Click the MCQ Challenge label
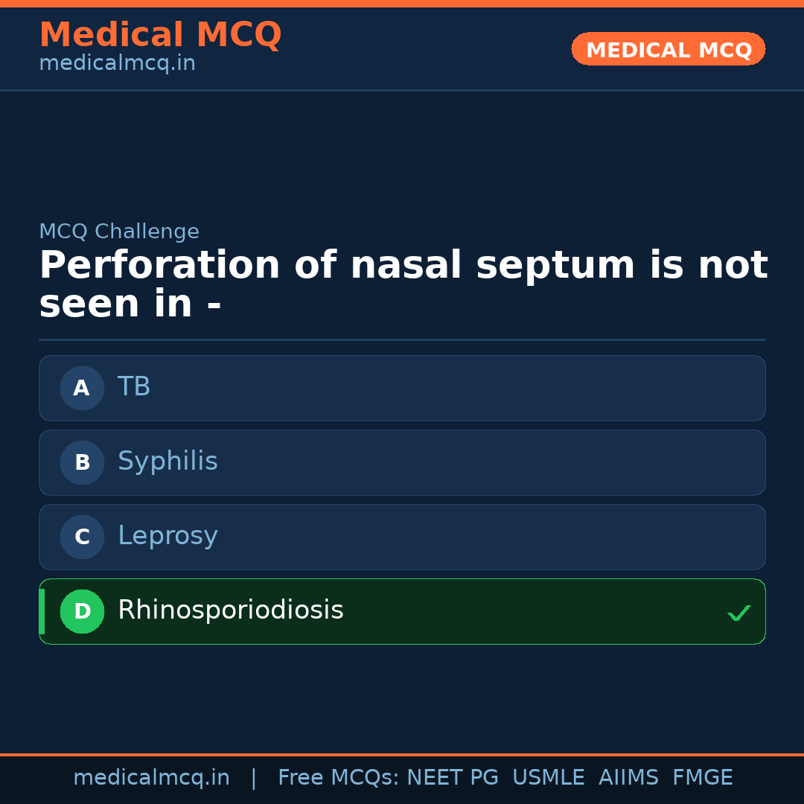 coord(119,232)
